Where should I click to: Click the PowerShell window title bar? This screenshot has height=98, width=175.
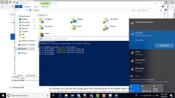84,39
